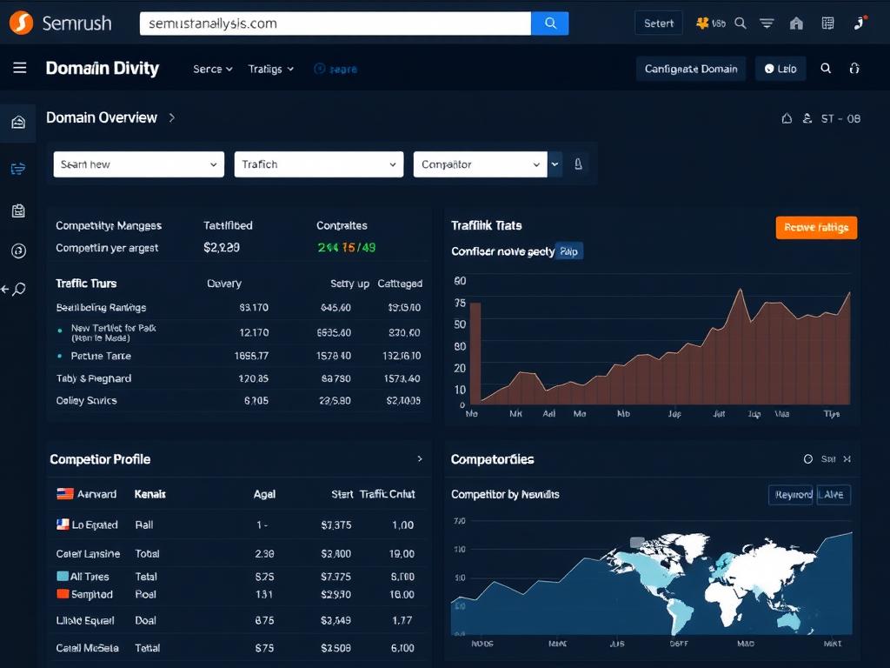
Task: Click the Configure Domain button
Action: pos(690,68)
